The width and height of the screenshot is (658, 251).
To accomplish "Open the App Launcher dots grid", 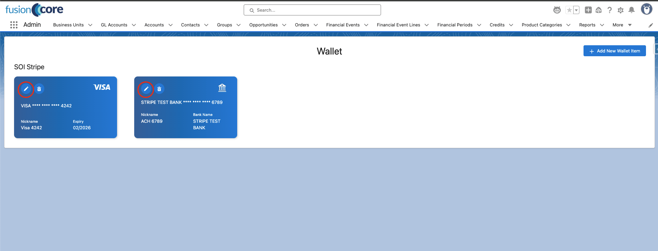I will tap(14, 25).
